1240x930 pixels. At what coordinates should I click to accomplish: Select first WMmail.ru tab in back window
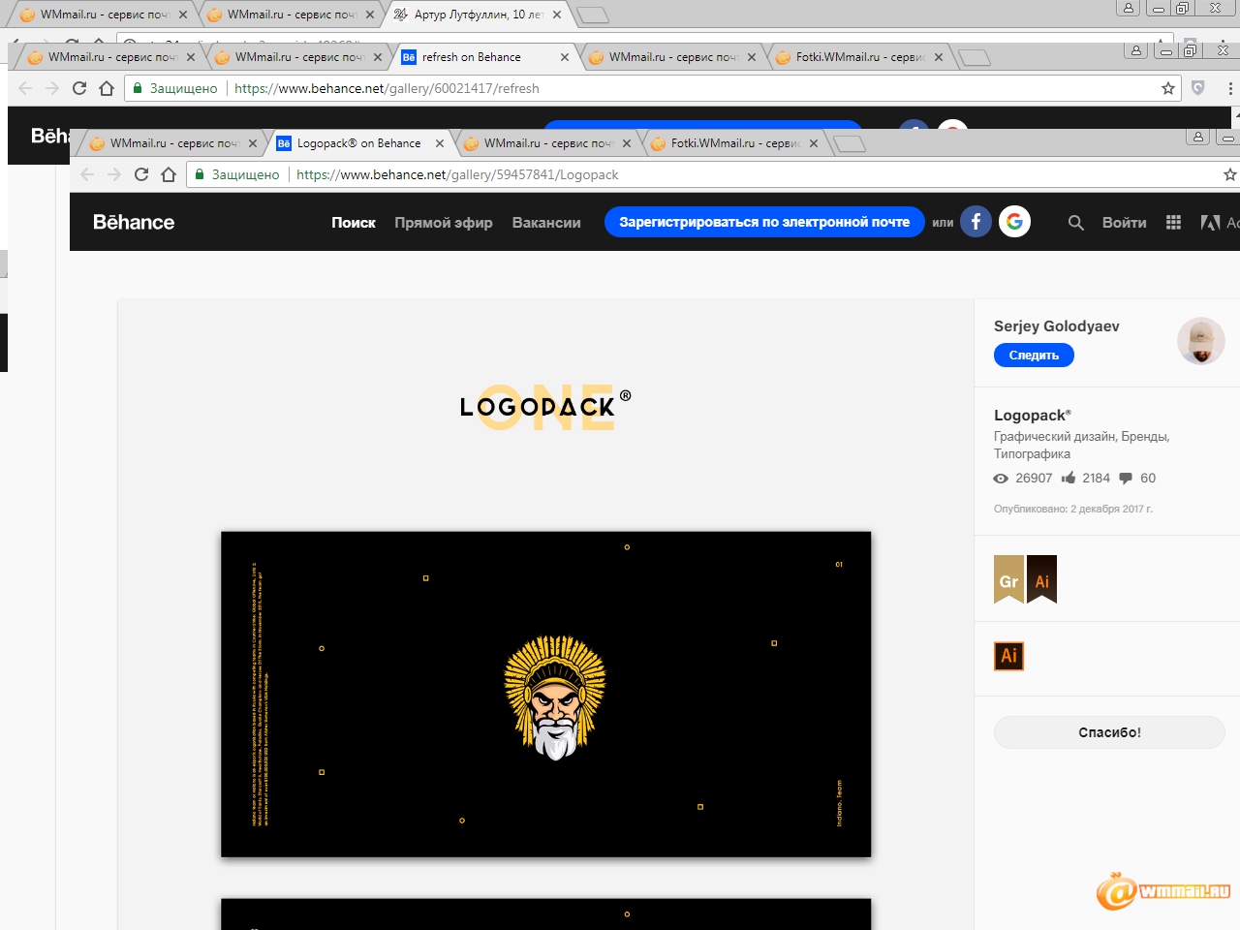pyautogui.click(x=105, y=15)
